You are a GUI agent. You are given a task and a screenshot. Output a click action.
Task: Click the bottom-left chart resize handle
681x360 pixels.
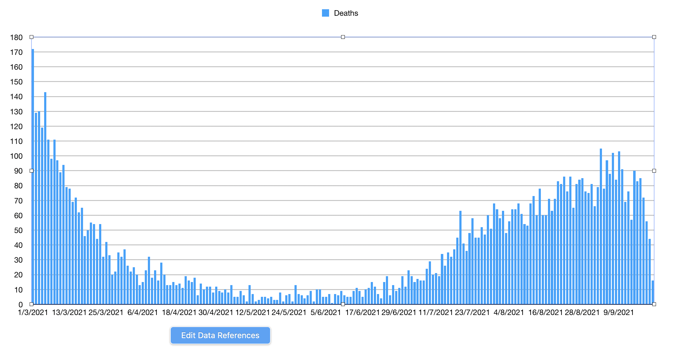point(31,304)
